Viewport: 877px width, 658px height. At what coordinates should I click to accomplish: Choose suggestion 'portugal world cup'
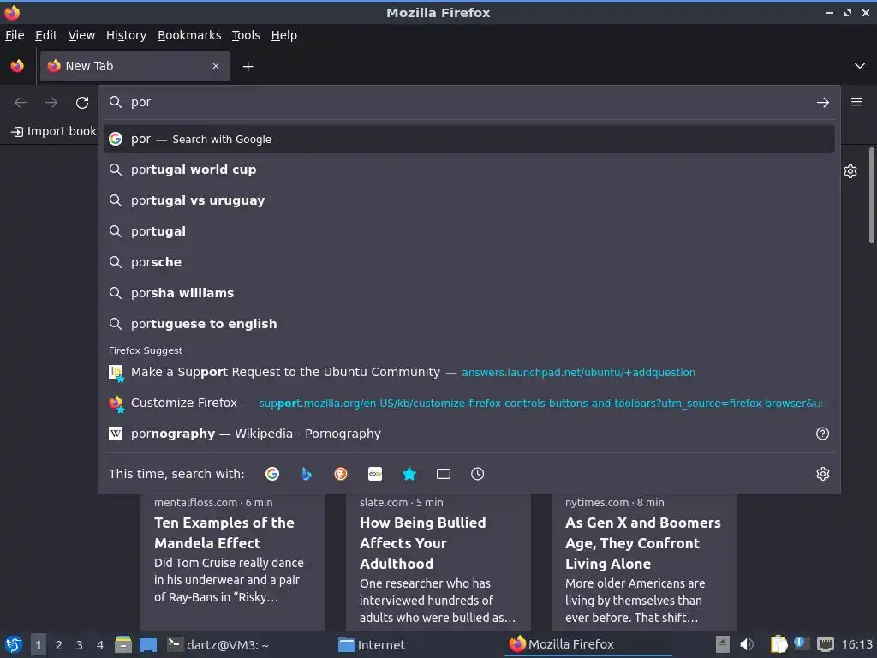(468, 170)
